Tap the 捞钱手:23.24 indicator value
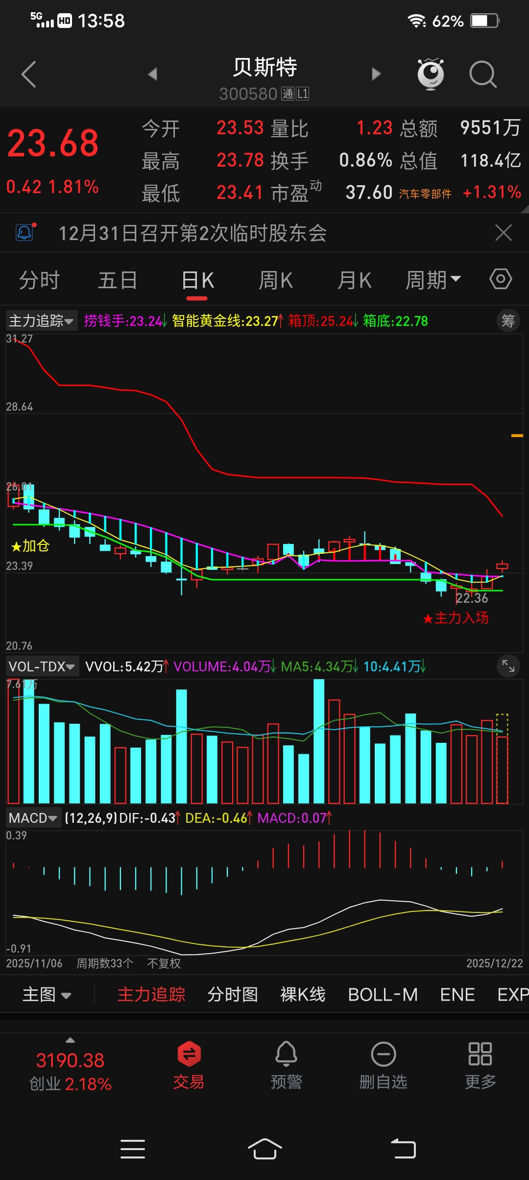Screen dimensions: 529x1180 pyautogui.click(x=125, y=321)
